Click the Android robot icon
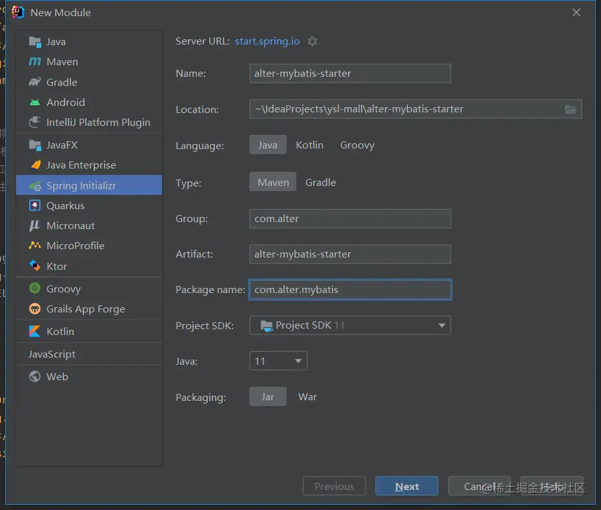This screenshot has width=601, height=510. 35,103
